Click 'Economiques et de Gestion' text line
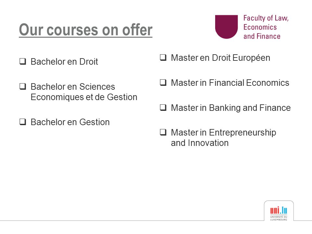This screenshot has width=312, height=234. 84,97
